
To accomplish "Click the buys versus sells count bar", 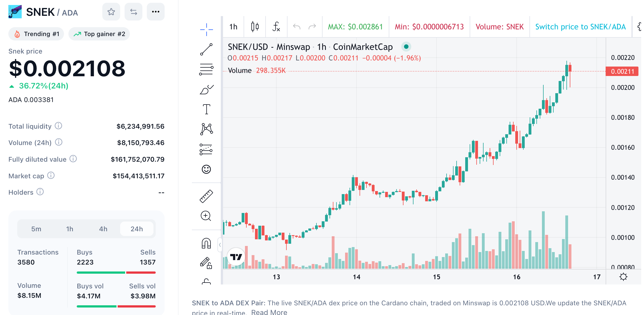I will (116, 273).
